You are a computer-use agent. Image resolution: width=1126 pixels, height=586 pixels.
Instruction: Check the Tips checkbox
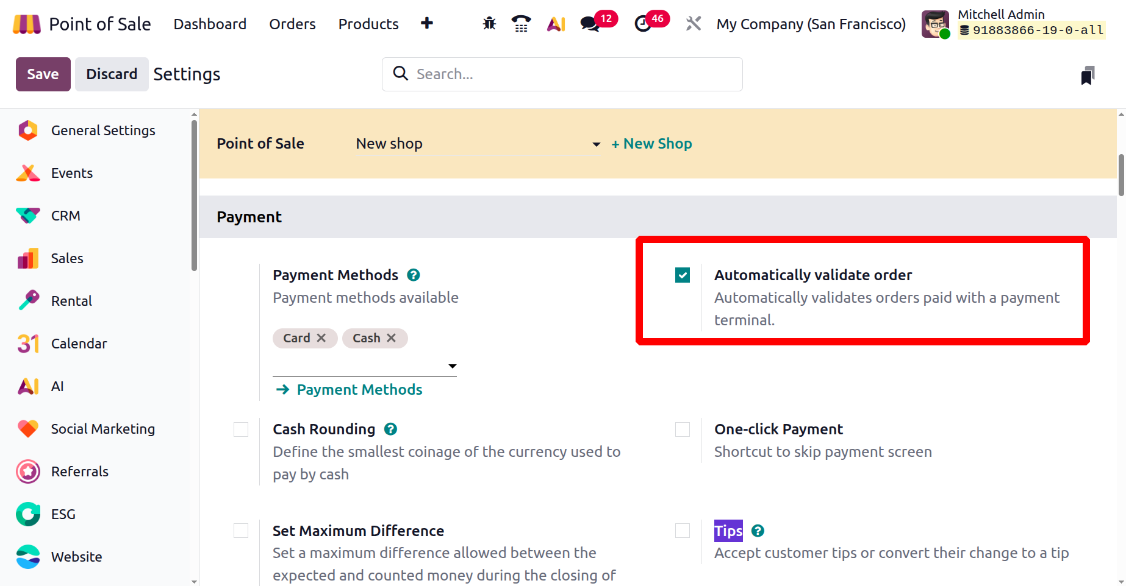click(x=683, y=531)
